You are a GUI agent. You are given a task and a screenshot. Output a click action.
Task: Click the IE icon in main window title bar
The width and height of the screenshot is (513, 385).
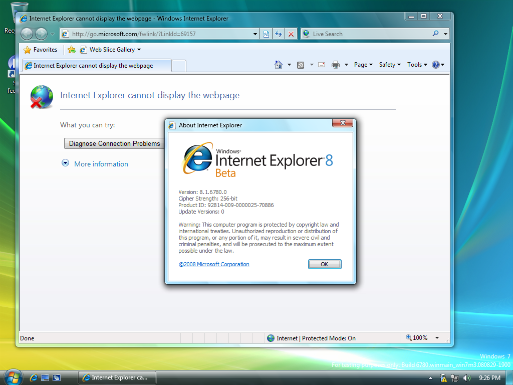tap(24, 19)
